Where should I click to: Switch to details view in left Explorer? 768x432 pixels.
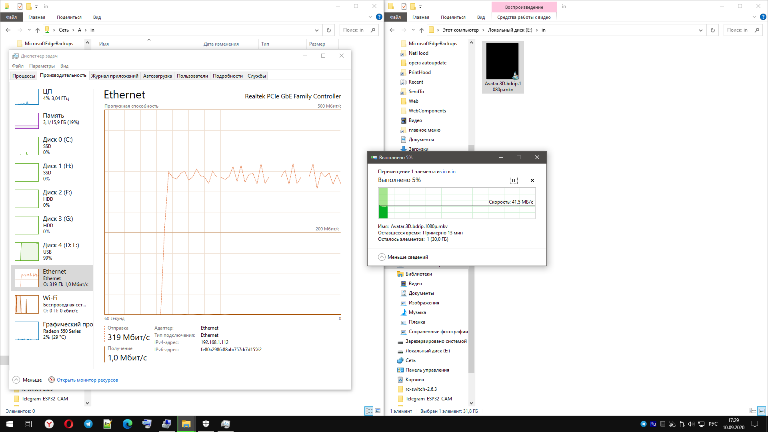click(369, 411)
